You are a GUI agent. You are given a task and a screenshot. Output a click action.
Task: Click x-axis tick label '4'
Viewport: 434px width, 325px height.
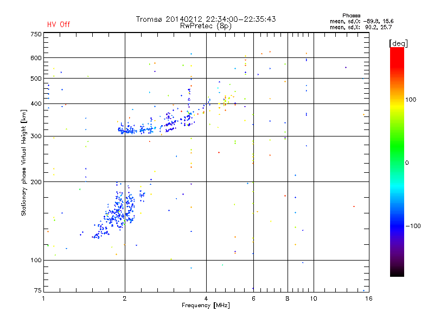206,298
